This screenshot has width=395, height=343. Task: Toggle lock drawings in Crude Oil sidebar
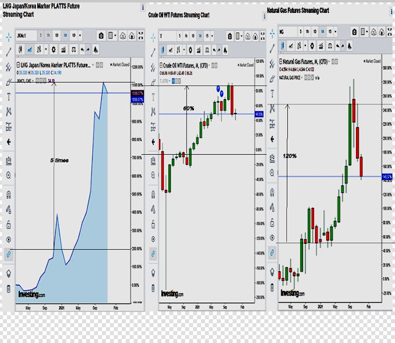click(153, 224)
